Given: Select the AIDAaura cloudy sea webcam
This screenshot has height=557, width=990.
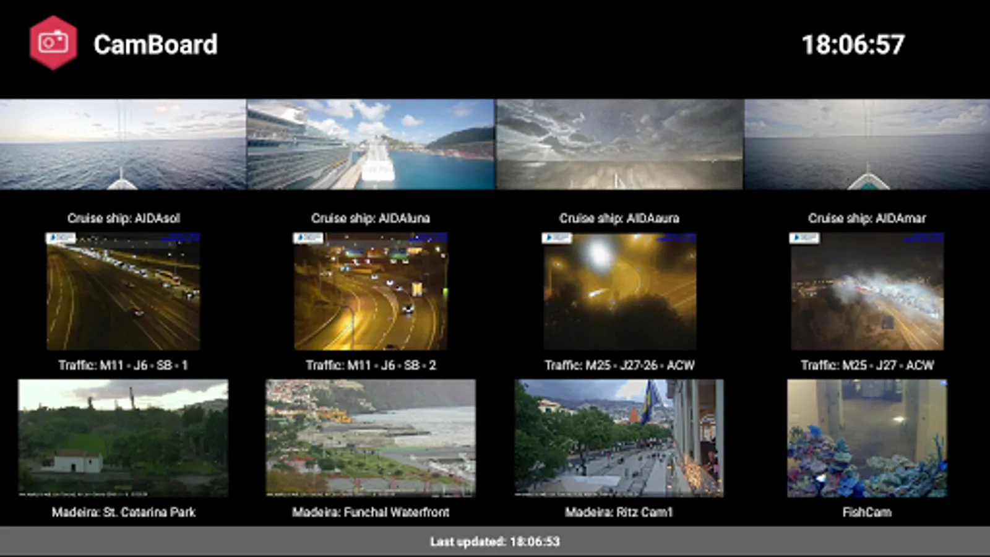Looking at the screenshot, I should pos(619,144).
